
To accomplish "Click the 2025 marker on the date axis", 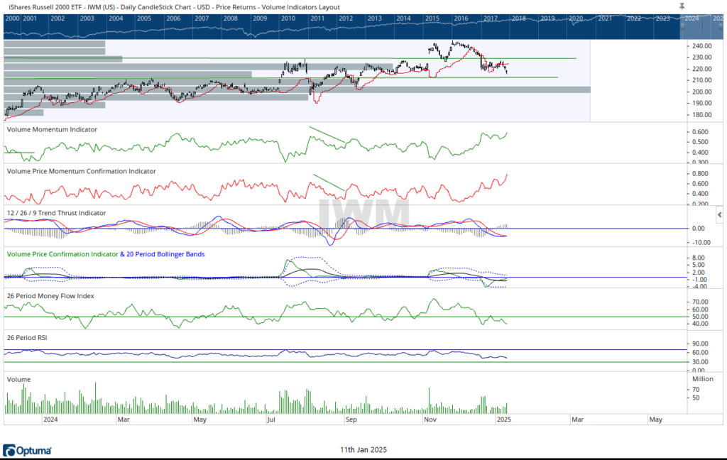I will pyautogui.click(x=504, y=420).
